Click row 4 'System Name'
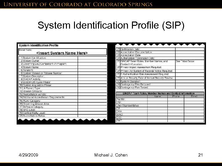Viewport: 222px width, 166px height. click(x=63, y=67)
